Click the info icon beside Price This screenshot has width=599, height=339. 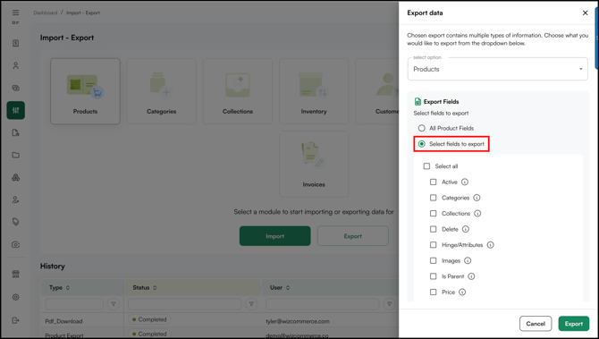[462, 292]
